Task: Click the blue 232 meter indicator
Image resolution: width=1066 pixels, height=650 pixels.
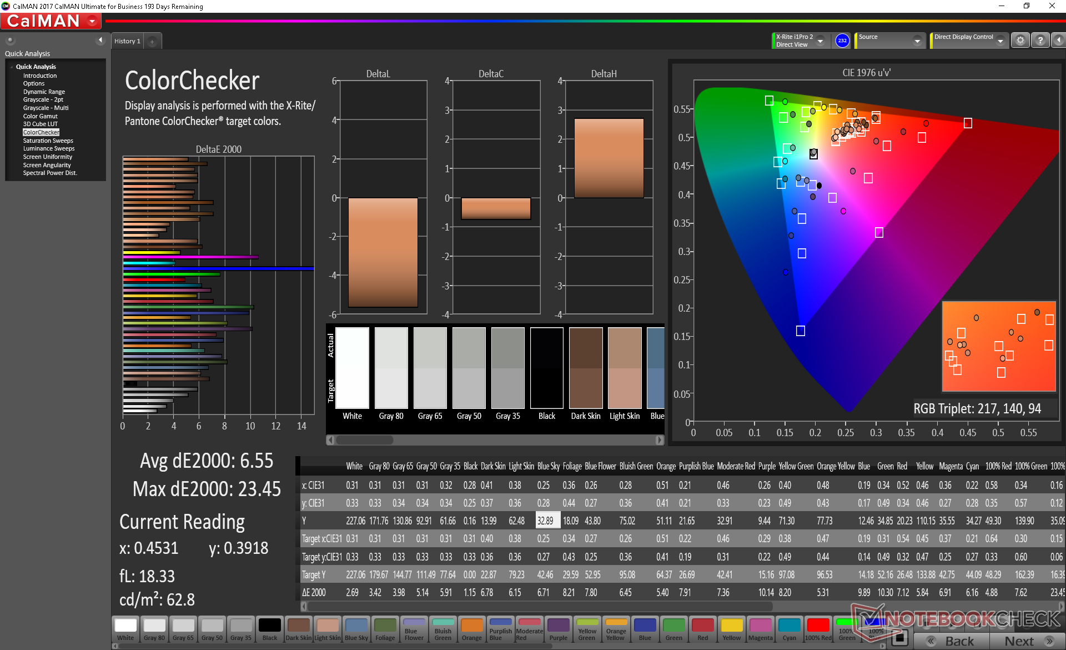Action: pyautogui.click(x=842, y=41)
